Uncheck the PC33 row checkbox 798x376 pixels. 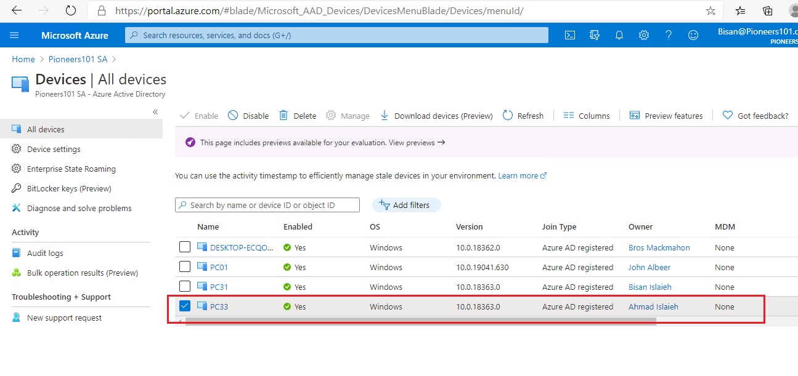tap(185, 306)
